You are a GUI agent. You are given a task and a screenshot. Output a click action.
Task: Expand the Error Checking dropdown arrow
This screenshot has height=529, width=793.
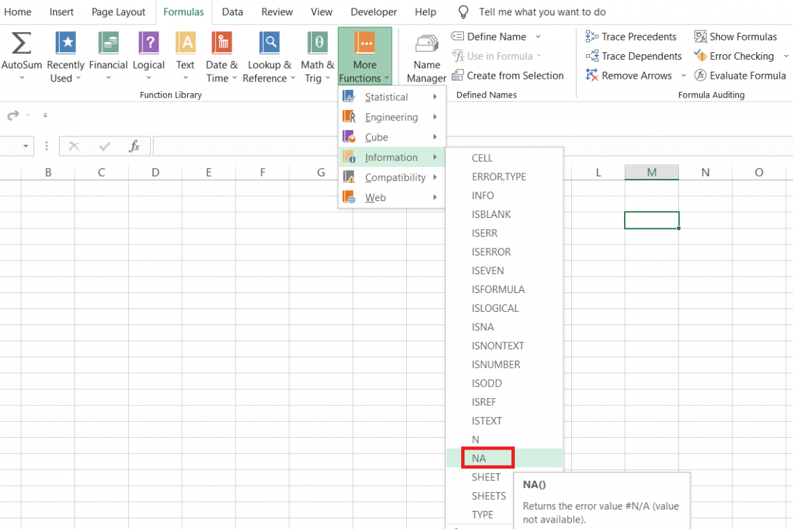coord(785,56)
